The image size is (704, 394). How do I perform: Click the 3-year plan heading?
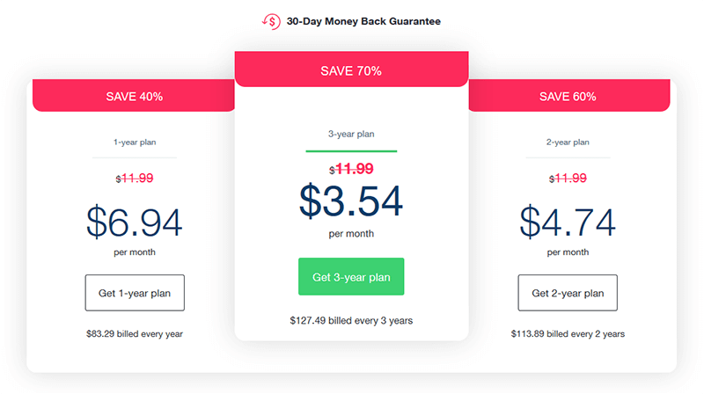click(x=351, y=134)
